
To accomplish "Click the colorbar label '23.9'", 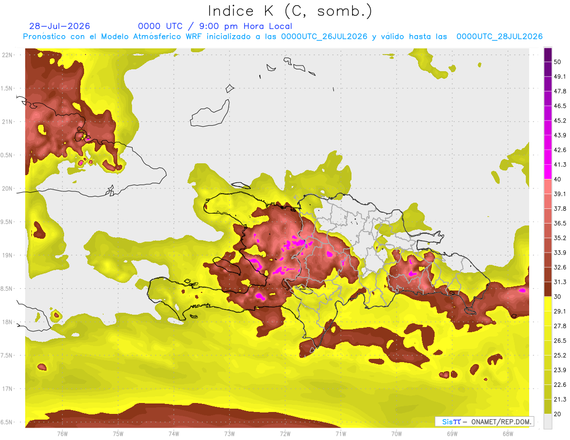I will tap(560, 370).
